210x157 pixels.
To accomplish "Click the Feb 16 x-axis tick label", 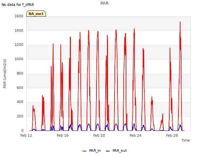I will 63,135.
